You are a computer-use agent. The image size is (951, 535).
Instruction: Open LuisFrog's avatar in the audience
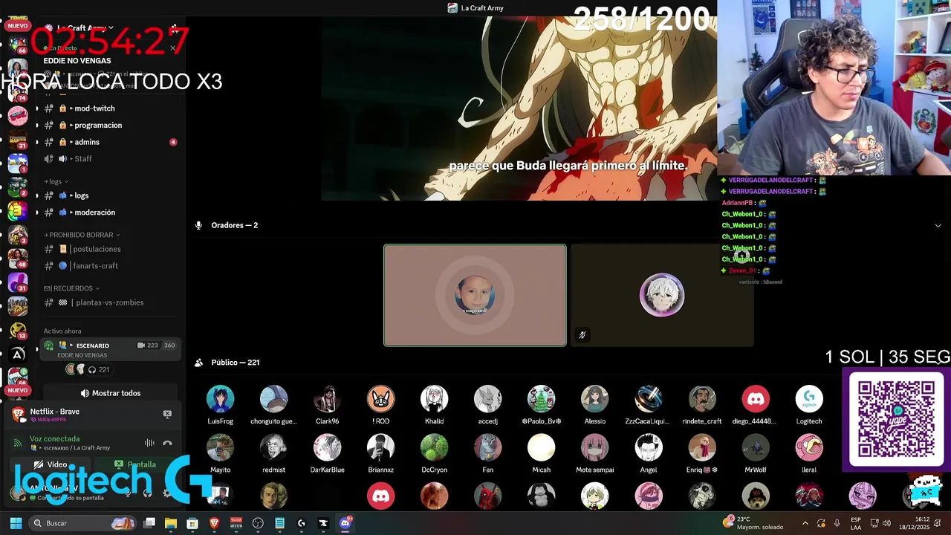pyautogui.click(x=220, y=399)
